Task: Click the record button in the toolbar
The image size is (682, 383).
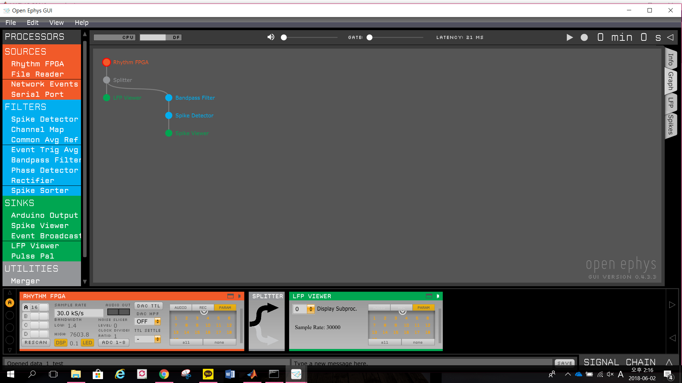Action: coord(584,37)
